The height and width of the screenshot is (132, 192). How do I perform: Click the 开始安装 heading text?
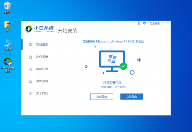67,31
